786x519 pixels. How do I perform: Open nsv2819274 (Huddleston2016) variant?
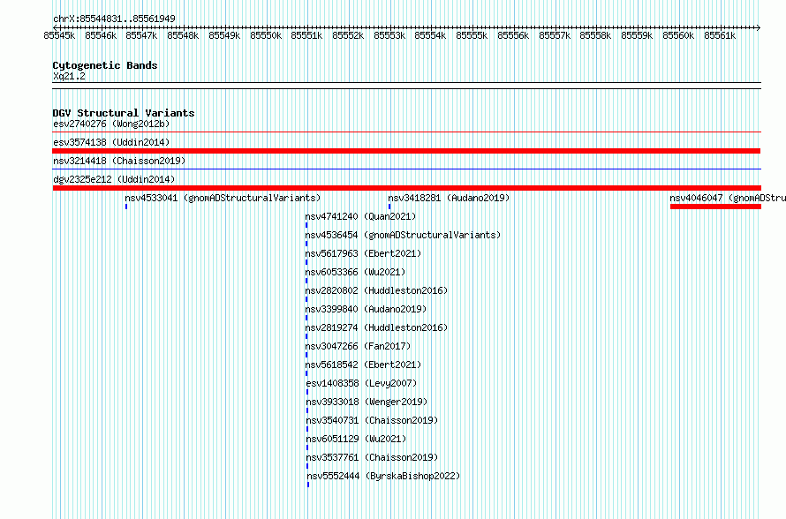(x=376, y=327)
